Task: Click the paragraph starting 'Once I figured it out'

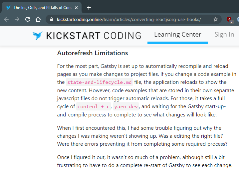Action: pos(145,161)
